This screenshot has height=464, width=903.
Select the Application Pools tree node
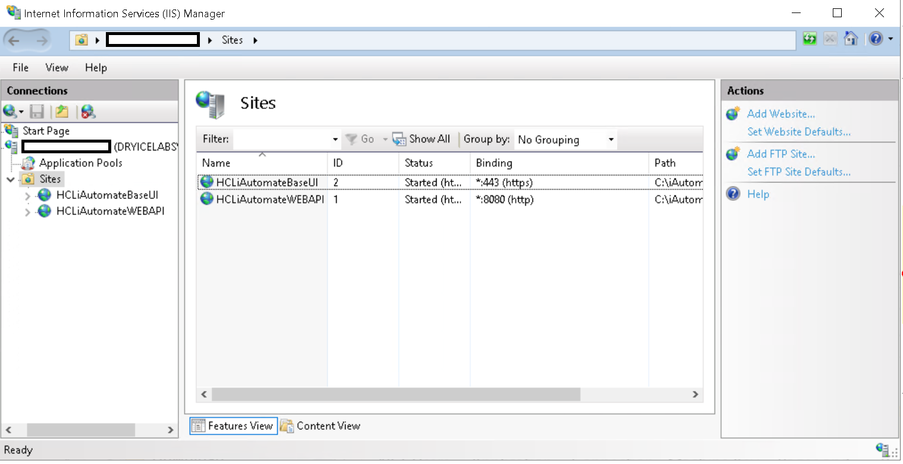[80, 163]
